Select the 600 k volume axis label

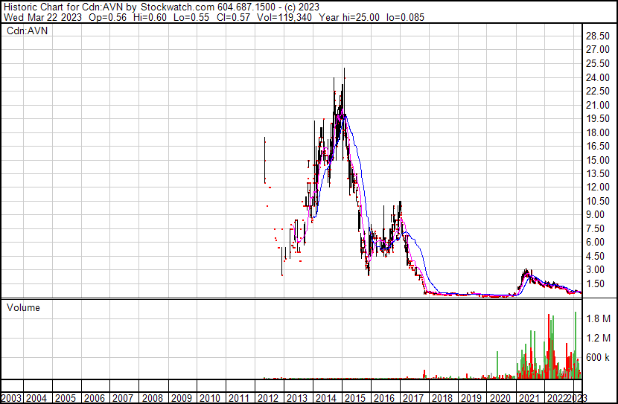(596, 357)
